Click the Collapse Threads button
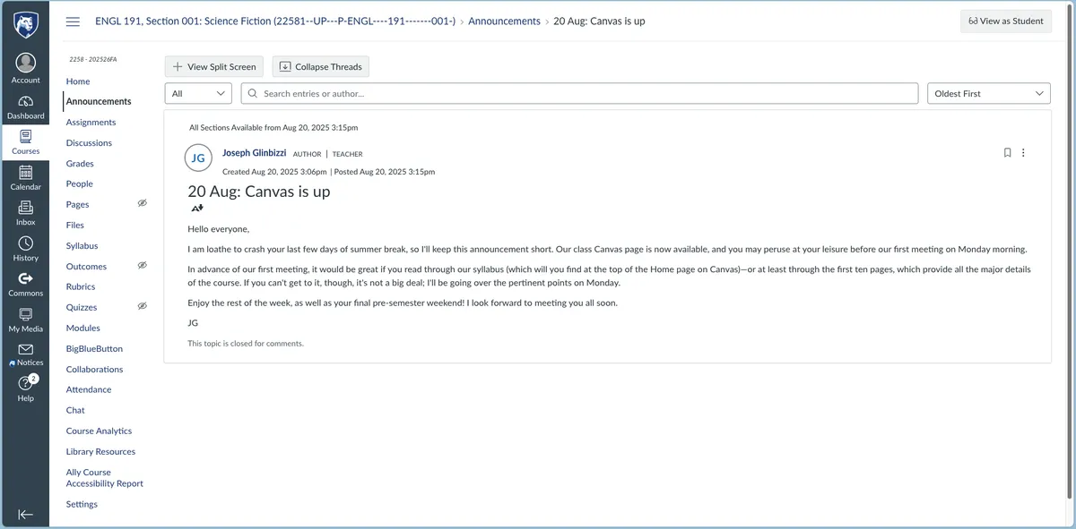The height and width of the screenshot is (529, 1076). [x=320, y=66]
